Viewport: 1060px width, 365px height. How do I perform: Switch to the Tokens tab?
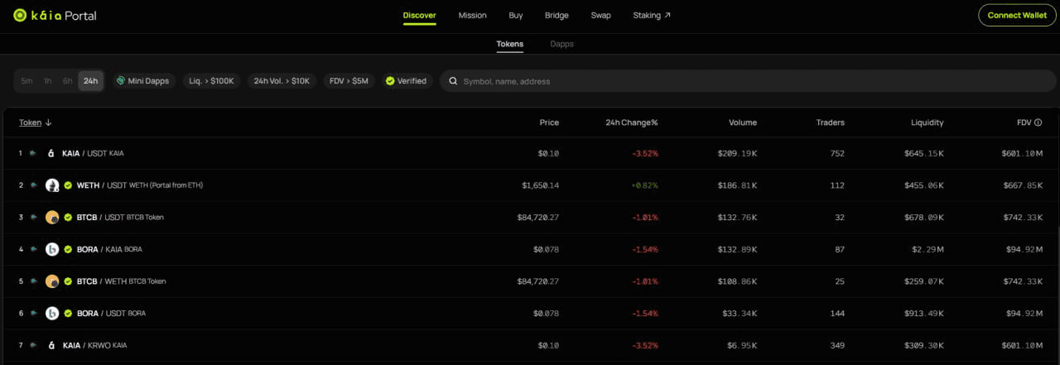click(510, 44)
